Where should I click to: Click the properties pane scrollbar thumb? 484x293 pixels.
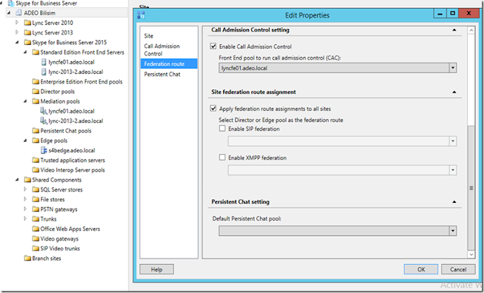pos(471,188)
